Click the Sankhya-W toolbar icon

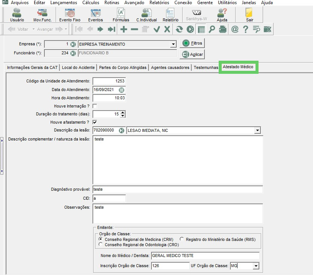pos(197,15)
